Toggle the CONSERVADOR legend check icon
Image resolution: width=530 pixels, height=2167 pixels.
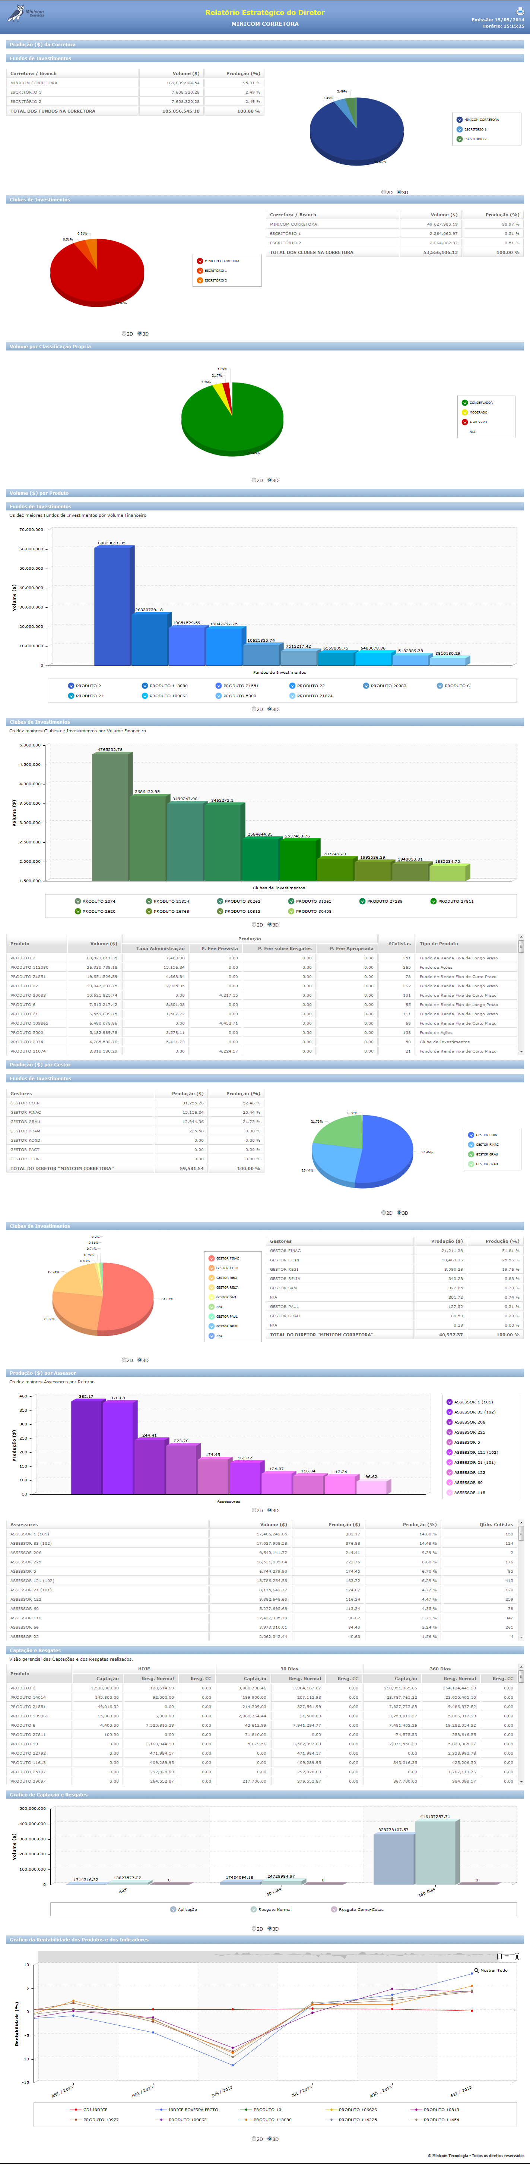(464, 403)
